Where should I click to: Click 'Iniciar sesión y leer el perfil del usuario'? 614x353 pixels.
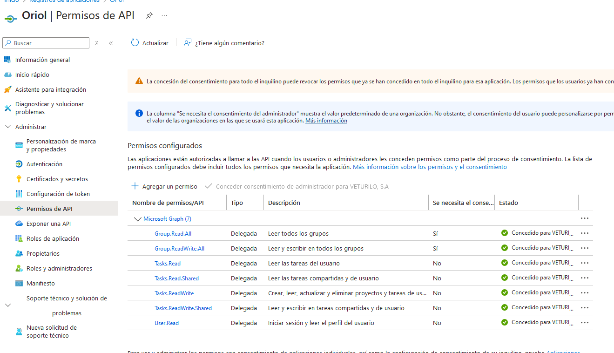pyautogui.click(x=321, y=323)
